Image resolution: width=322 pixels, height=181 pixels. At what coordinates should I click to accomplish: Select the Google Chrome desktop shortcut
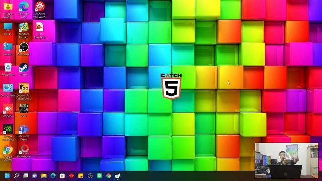tap(8, 153)
